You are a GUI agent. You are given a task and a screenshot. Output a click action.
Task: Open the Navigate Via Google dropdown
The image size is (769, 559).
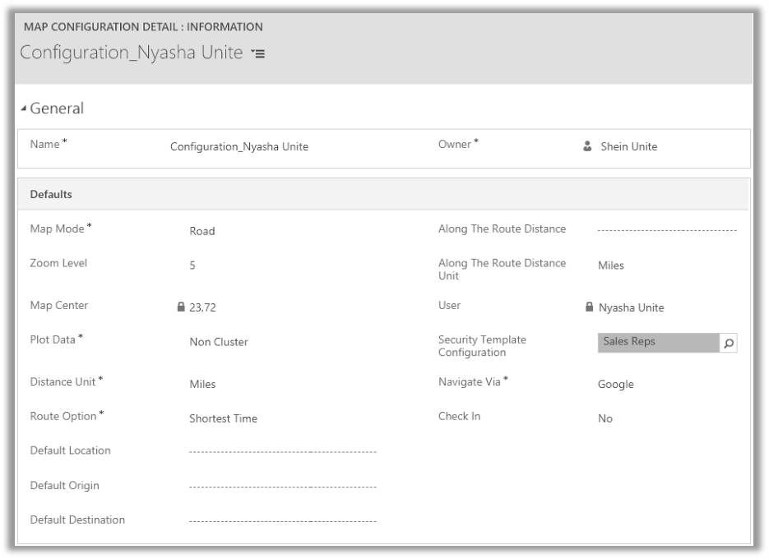[x=615, y=384]
